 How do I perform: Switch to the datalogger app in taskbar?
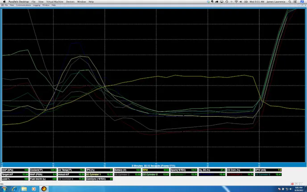(44, 189)
